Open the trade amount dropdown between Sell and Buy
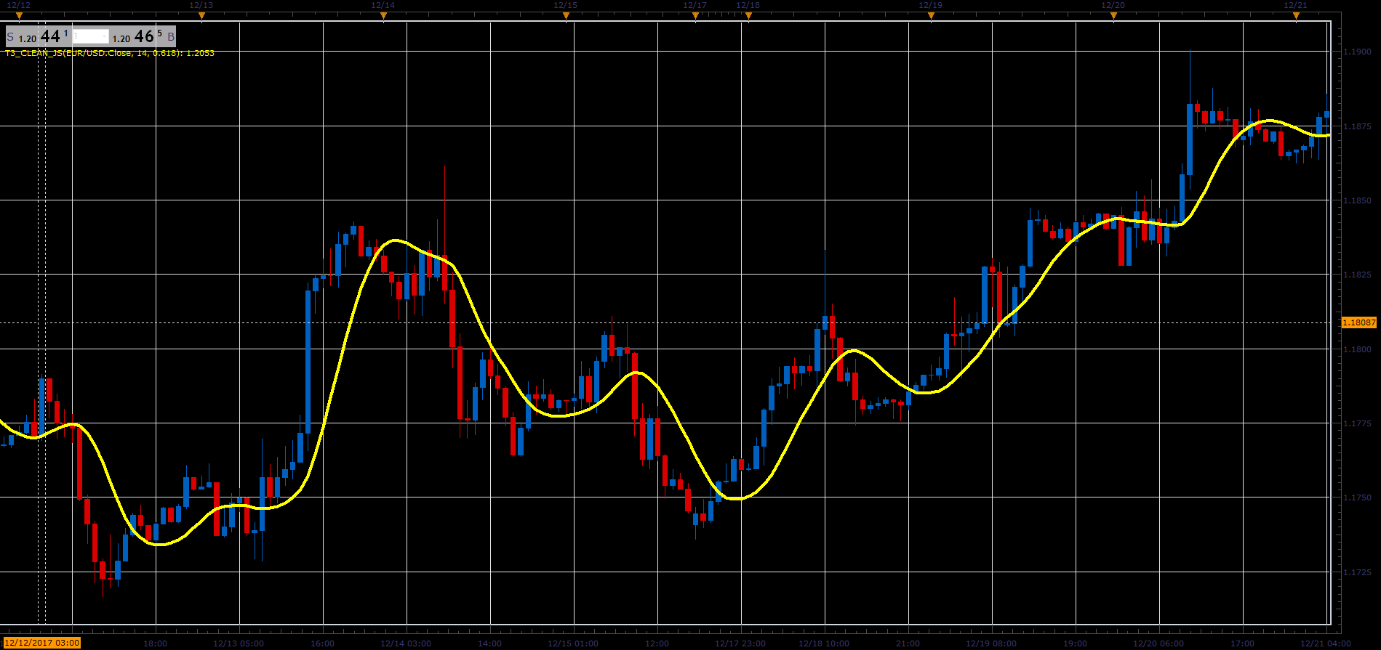 click(90, 36)
